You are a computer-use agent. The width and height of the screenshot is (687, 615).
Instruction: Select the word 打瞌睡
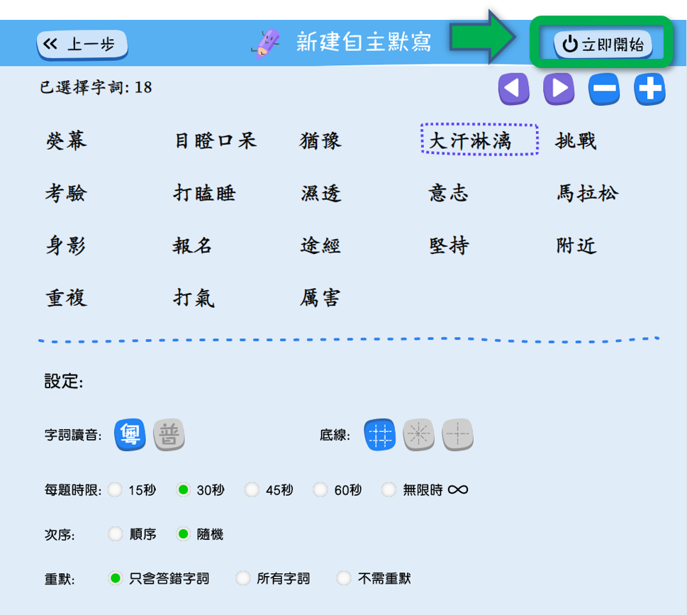point(205,194)
